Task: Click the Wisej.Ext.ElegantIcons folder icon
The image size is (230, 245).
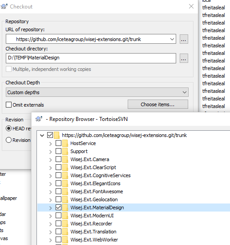Action: [x=65, y=183]
